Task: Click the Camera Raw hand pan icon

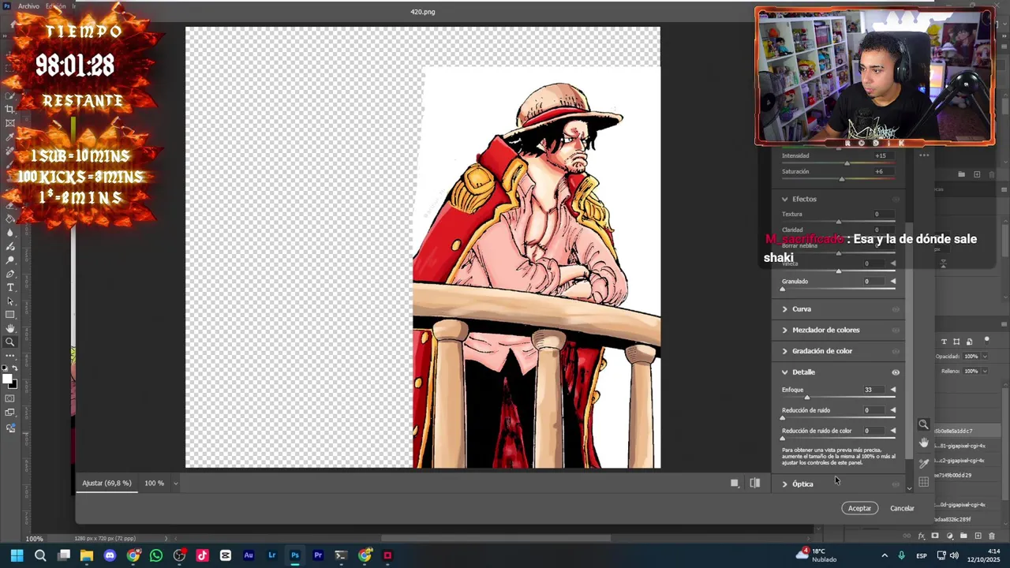Action: (923, 443)
